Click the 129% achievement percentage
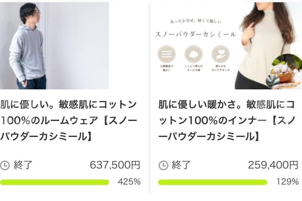 tap(287, 182)
